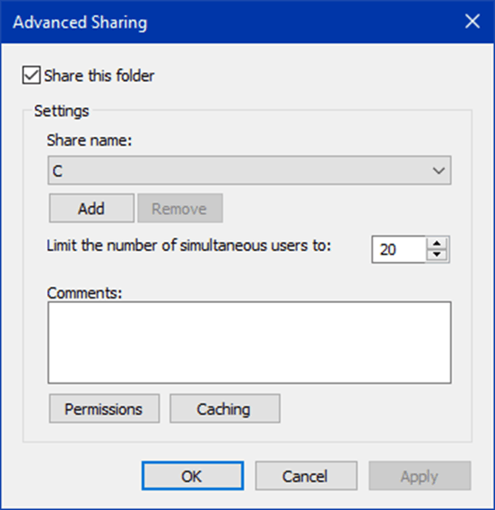This screenshot has height=510, width=495.
Task: Expand the Share name dropdown chevron arrow
Action: coord(439,170)
